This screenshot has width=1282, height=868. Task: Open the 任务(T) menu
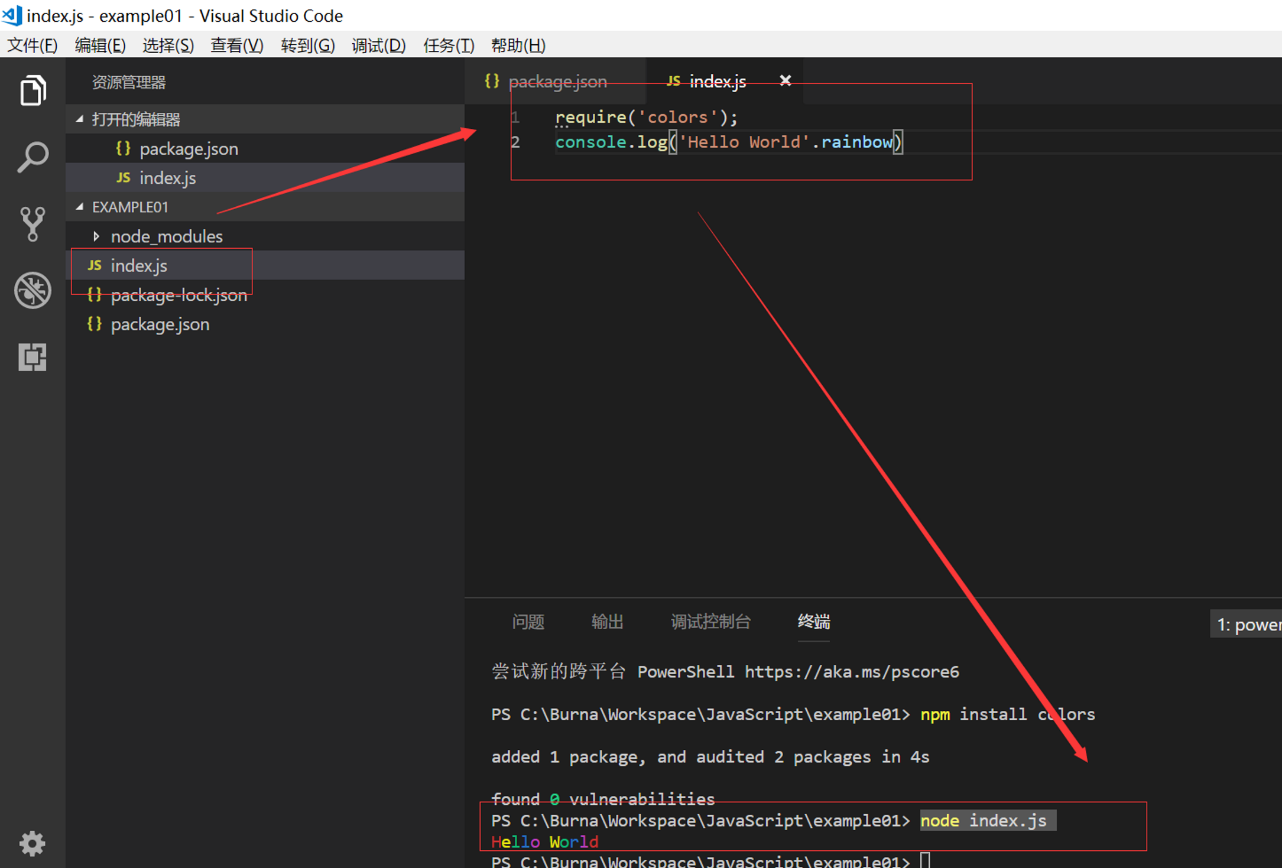tap(448, 45)
